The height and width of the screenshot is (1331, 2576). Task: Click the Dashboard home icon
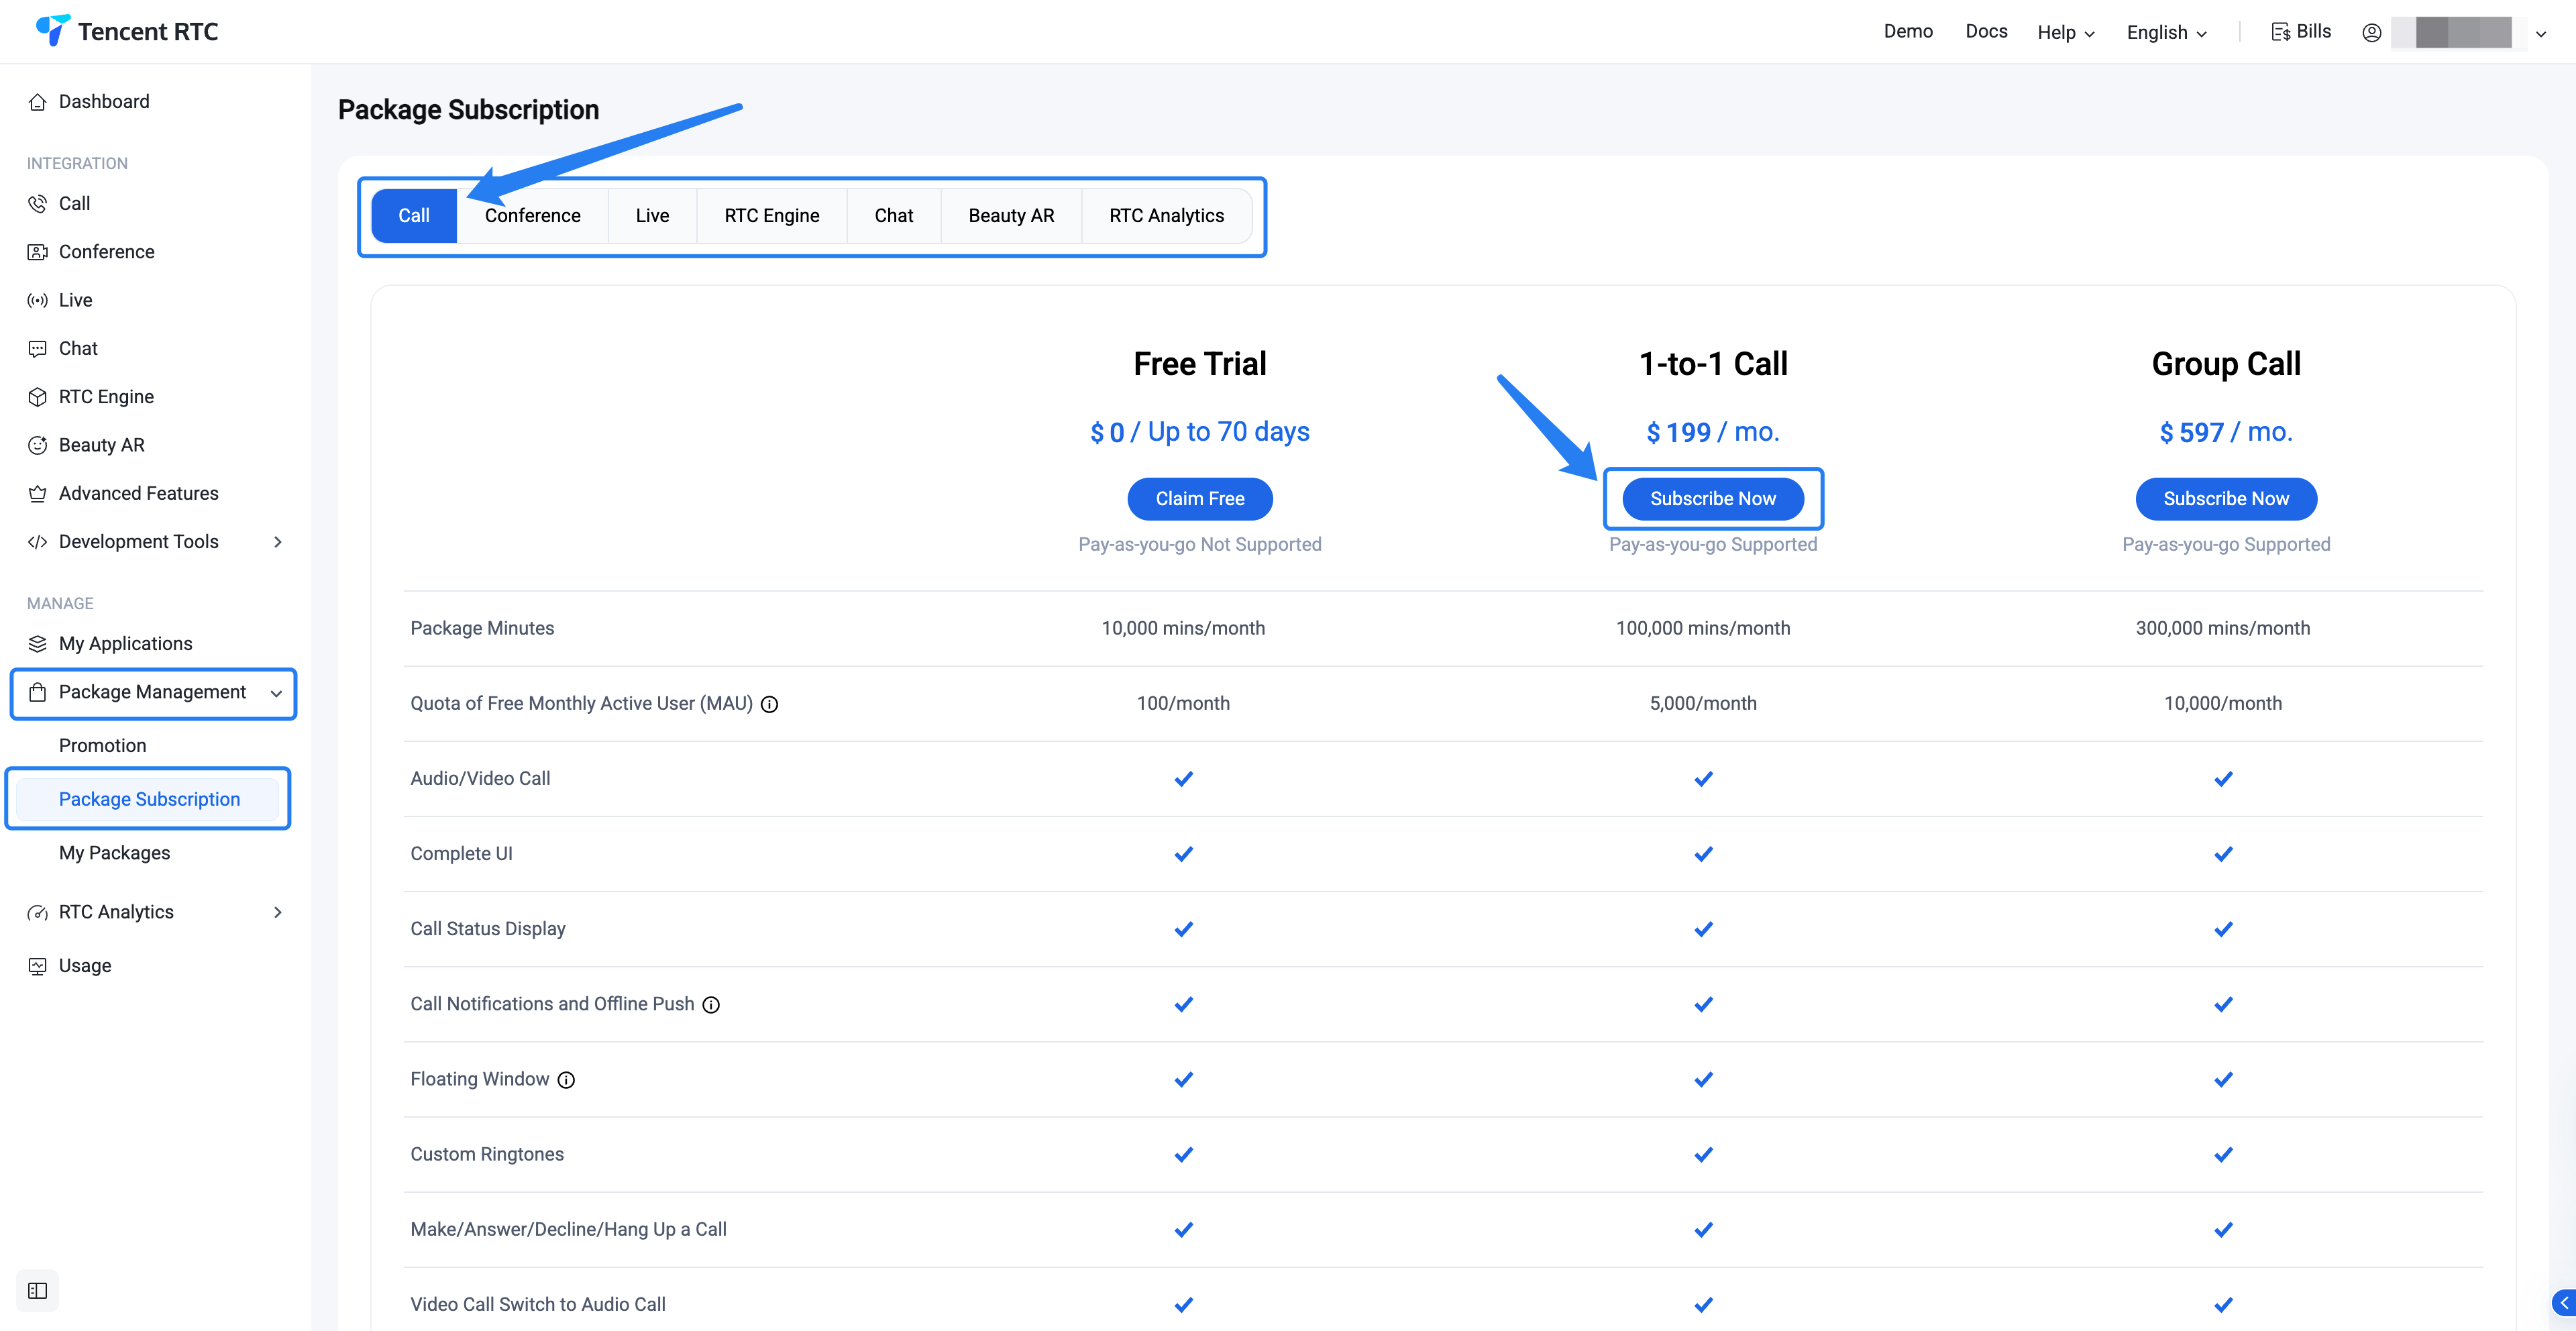37,102
